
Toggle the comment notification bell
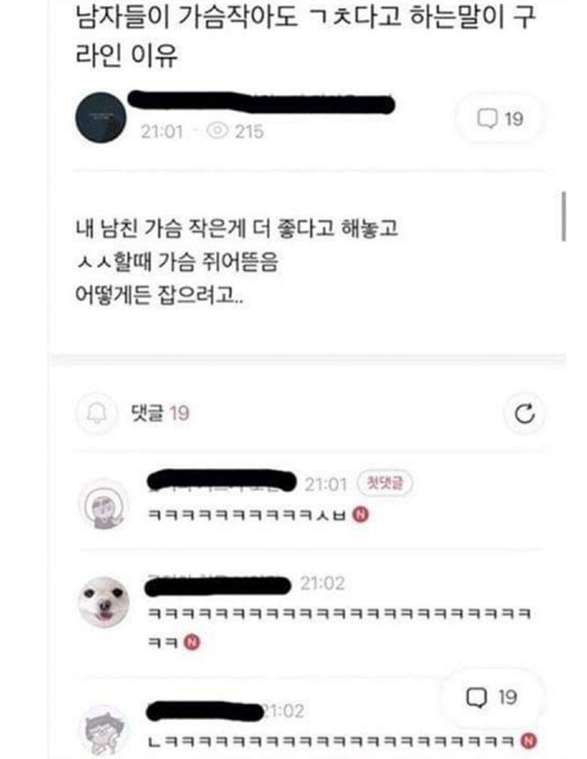[96, 413]
